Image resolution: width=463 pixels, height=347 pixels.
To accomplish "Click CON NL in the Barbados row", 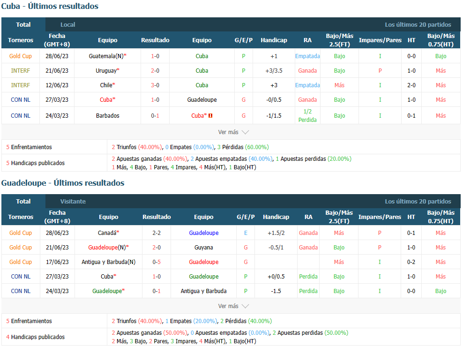I will [20, 115].
